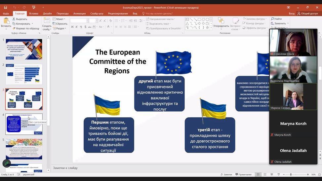Switch to the Animation (Анимация) tab
This screenshot has width=322, height=181.
79,14
